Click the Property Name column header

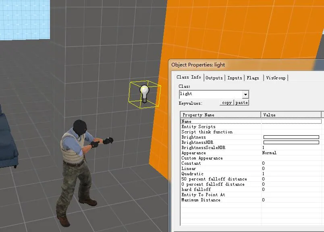point(220,115)
